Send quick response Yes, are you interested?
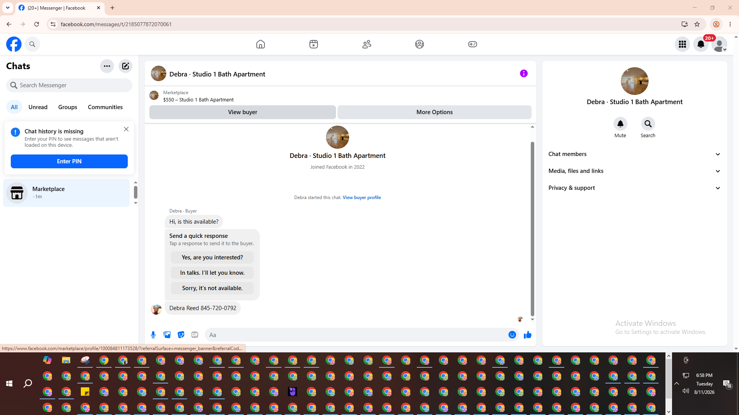 click(x=212, y=257)
